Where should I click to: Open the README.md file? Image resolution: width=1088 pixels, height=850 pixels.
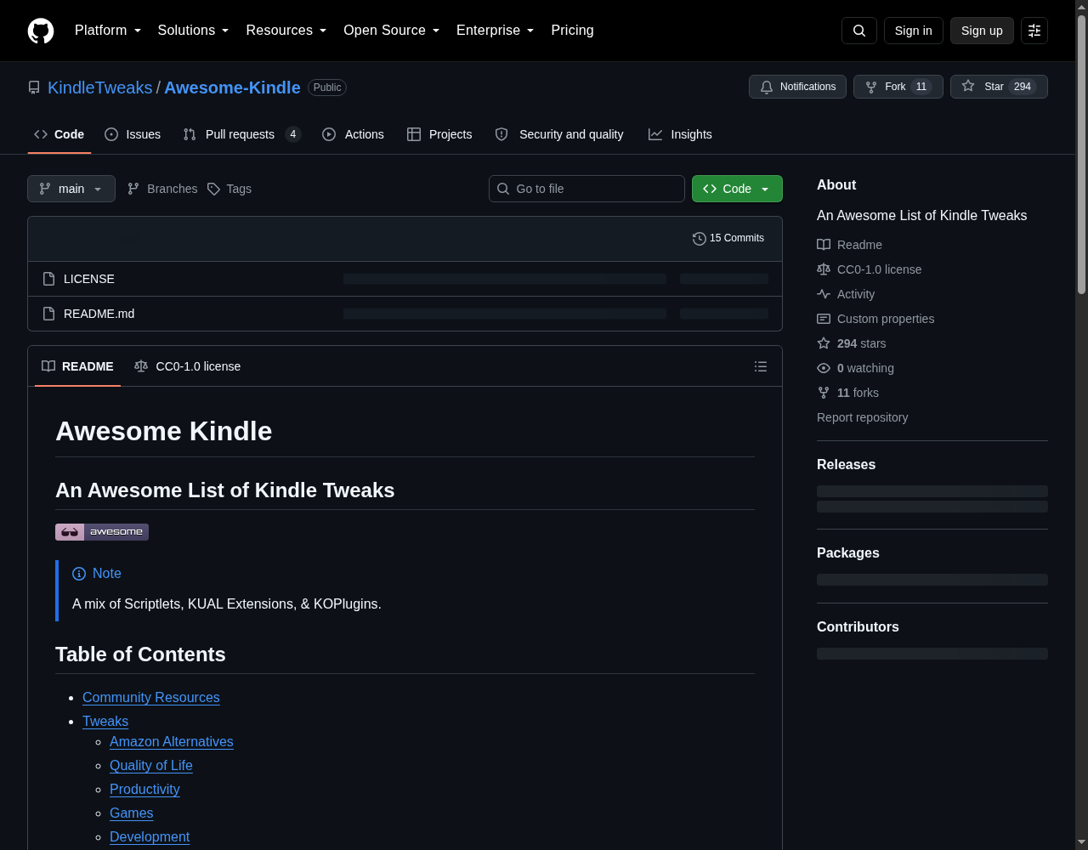[99, 314]
